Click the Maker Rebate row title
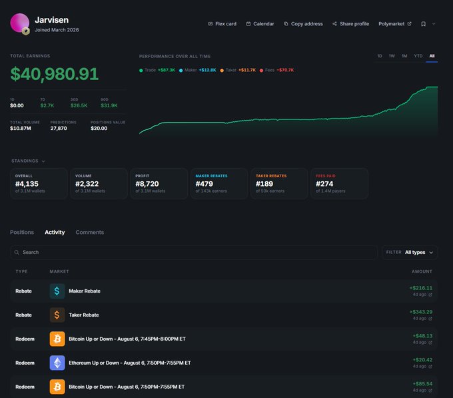The width and height of the screenshot is (453, 398). coord(85,291)
